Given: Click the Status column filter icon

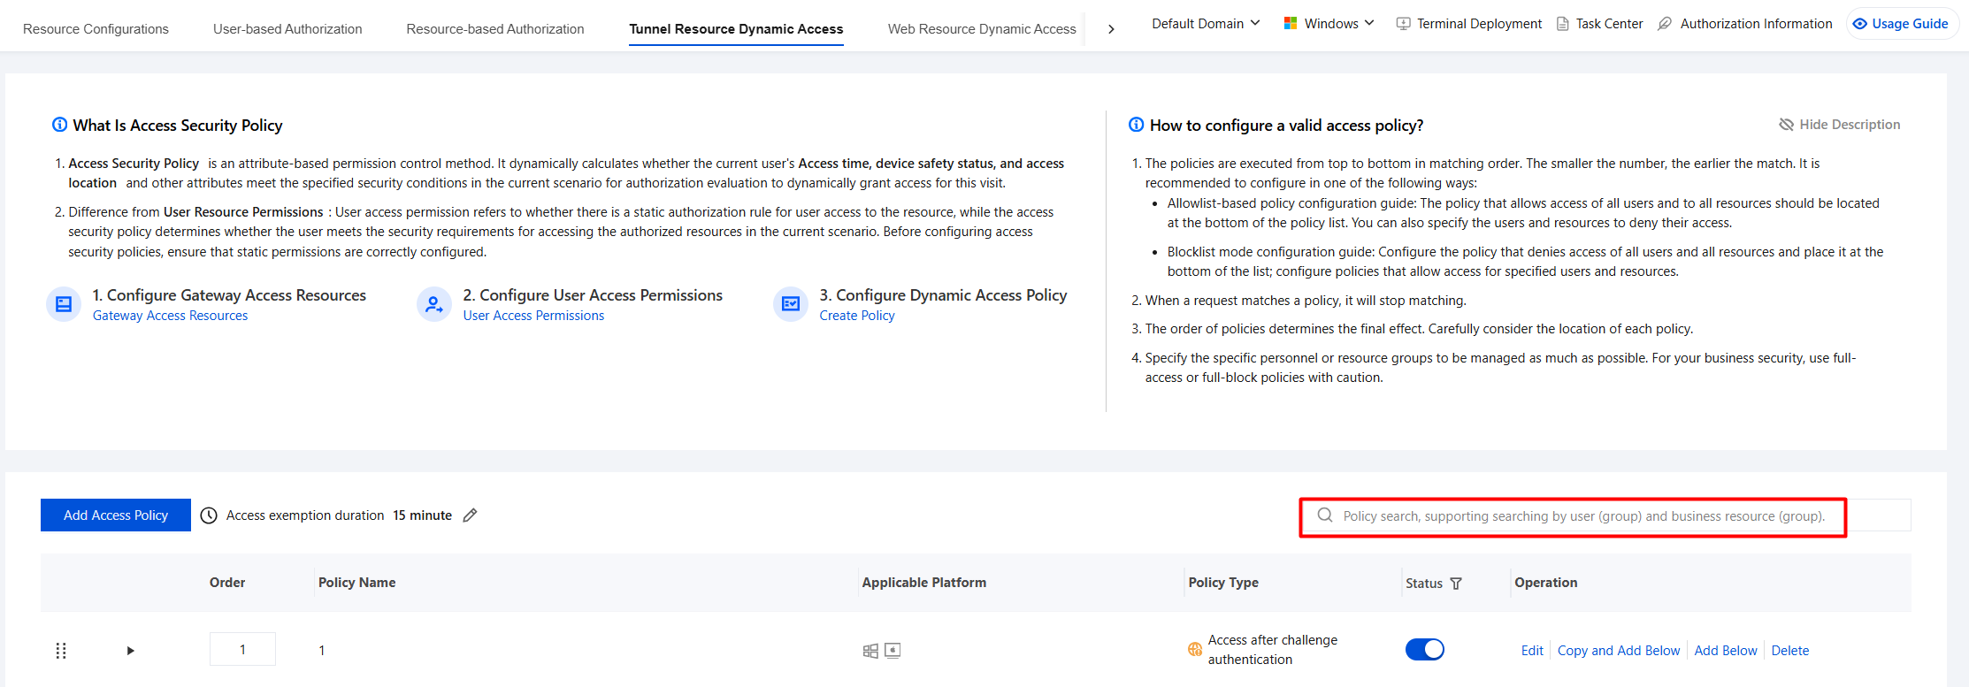Looking at the screenshot, I should pos(1456,584).
